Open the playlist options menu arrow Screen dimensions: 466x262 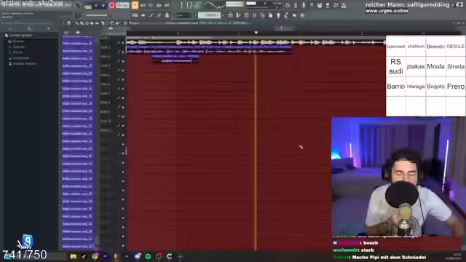[63, 23]
